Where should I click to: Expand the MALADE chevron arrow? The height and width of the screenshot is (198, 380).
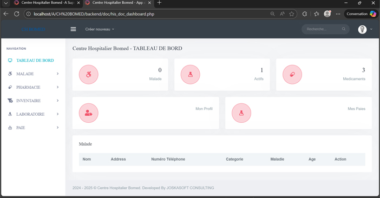pyautogui.click(x=58, y=74)
